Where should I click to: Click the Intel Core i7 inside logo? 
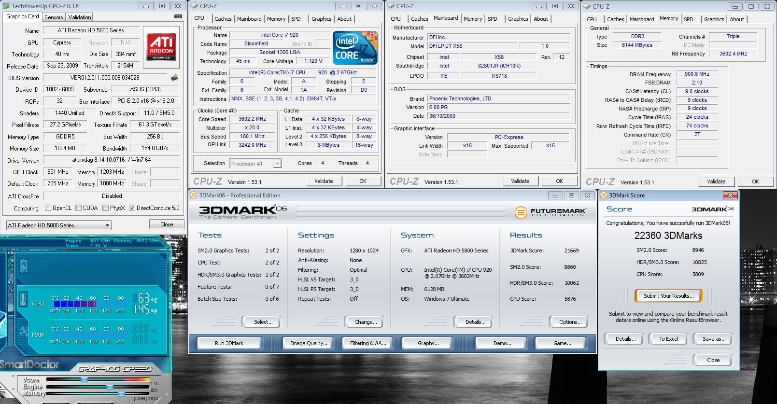click(355, 48)
